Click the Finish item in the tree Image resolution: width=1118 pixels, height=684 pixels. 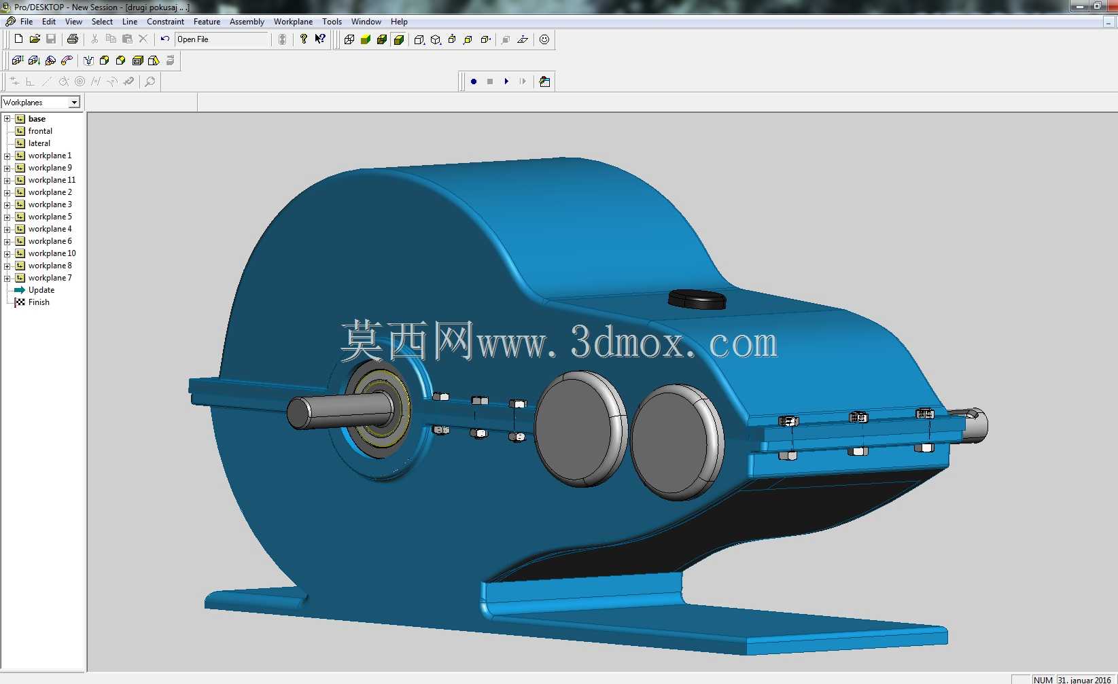point(39,302)
